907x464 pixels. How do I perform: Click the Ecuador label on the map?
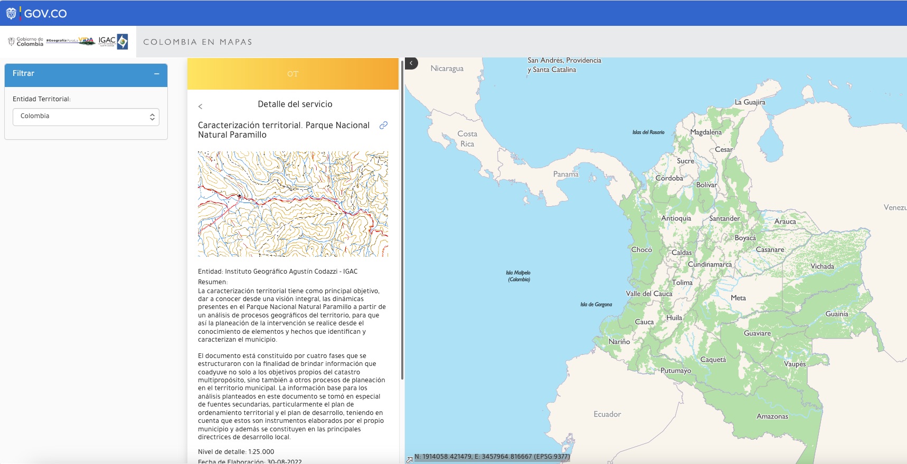coord(607,414)
